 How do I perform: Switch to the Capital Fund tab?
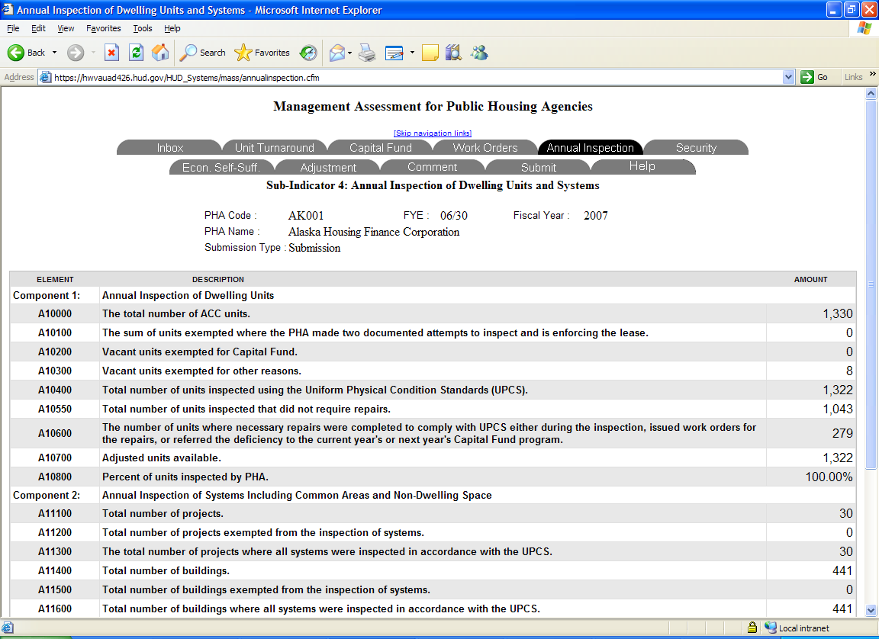pos(380,148)
